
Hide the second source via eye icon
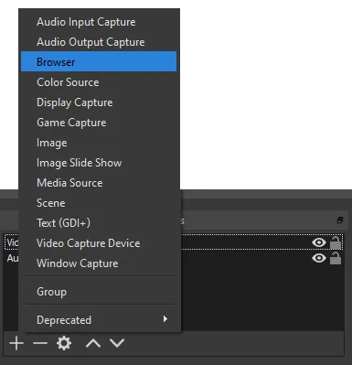pyautogui.click(x=319, y=258)
